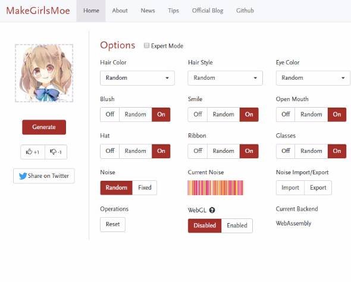Open the Tips menu item

coord(174,11)
